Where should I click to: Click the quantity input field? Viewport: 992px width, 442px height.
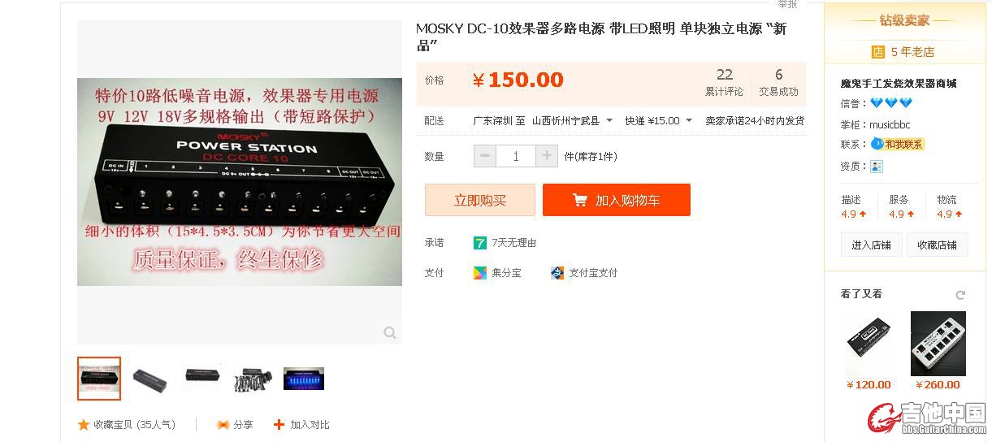(x=516, y=156)
